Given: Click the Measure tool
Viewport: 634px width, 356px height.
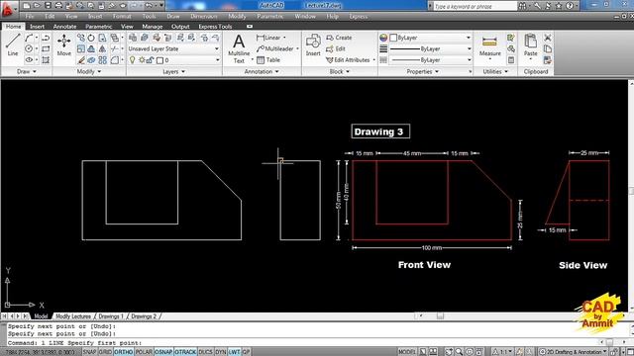Looking at the screenshot, I should click(489, 45).
